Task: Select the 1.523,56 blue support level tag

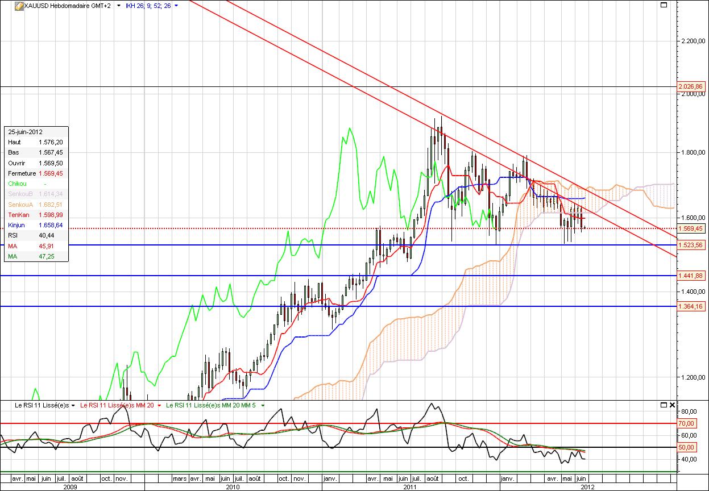Action: (691, 245)
